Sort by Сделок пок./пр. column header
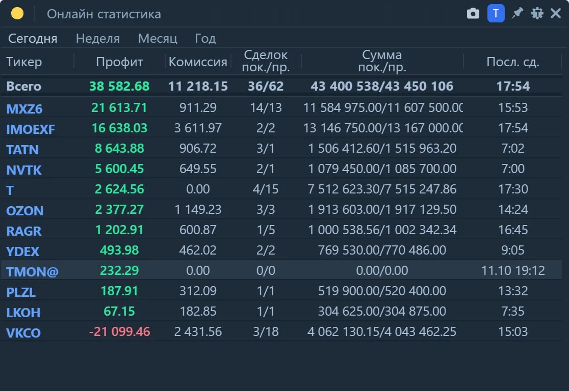The height and width of the screenshot is (391, 569). 266,61
